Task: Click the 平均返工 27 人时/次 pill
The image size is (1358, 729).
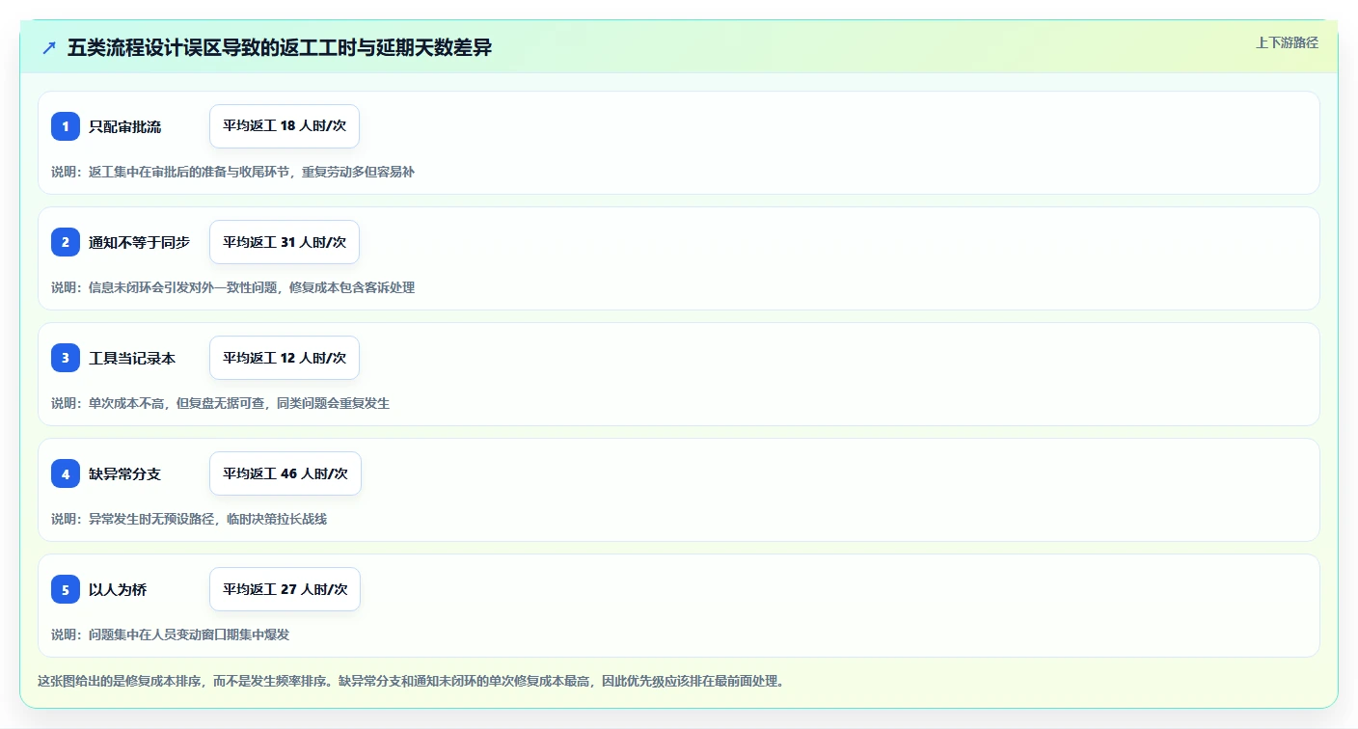Action: [285, 589]
